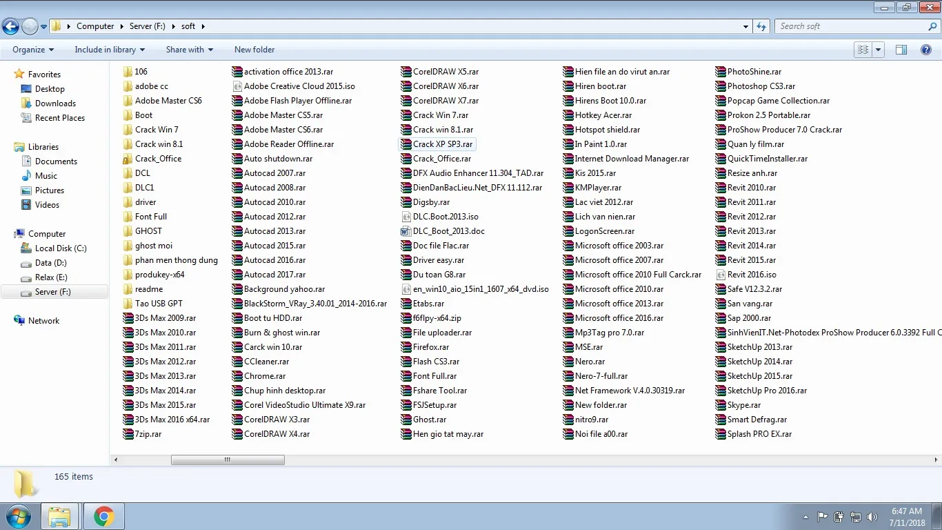Open the Documents library
The image size is (942, 530).
tap(56, 161)
